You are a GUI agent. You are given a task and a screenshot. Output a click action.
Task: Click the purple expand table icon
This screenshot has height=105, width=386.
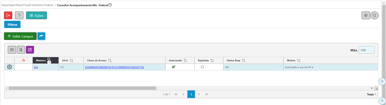30,50
